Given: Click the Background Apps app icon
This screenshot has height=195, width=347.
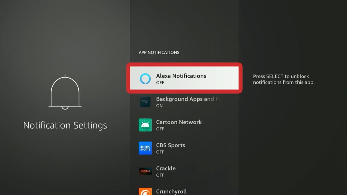Looking at the screenshot, I should tap(145, 102).
